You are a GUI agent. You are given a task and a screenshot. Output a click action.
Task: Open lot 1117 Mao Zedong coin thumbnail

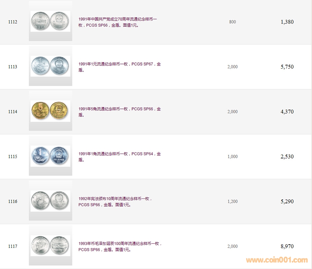click(x=50, y=246)
